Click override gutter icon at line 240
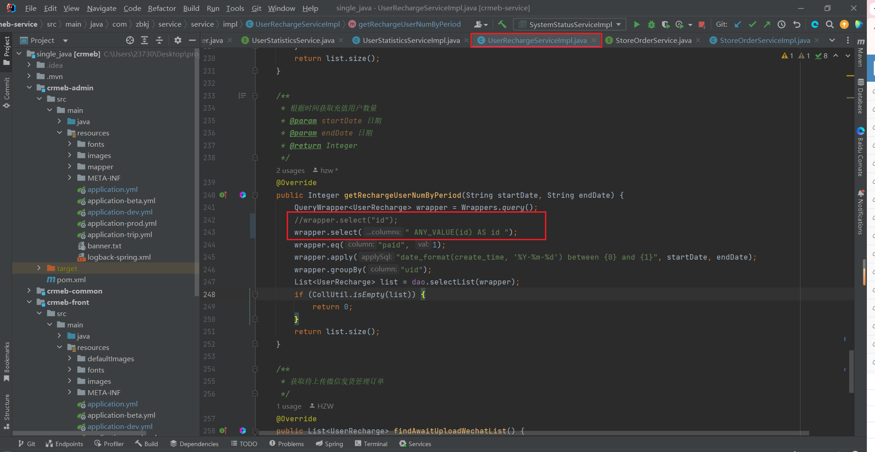This screenshot has width=875, height=452. [223, 195]
